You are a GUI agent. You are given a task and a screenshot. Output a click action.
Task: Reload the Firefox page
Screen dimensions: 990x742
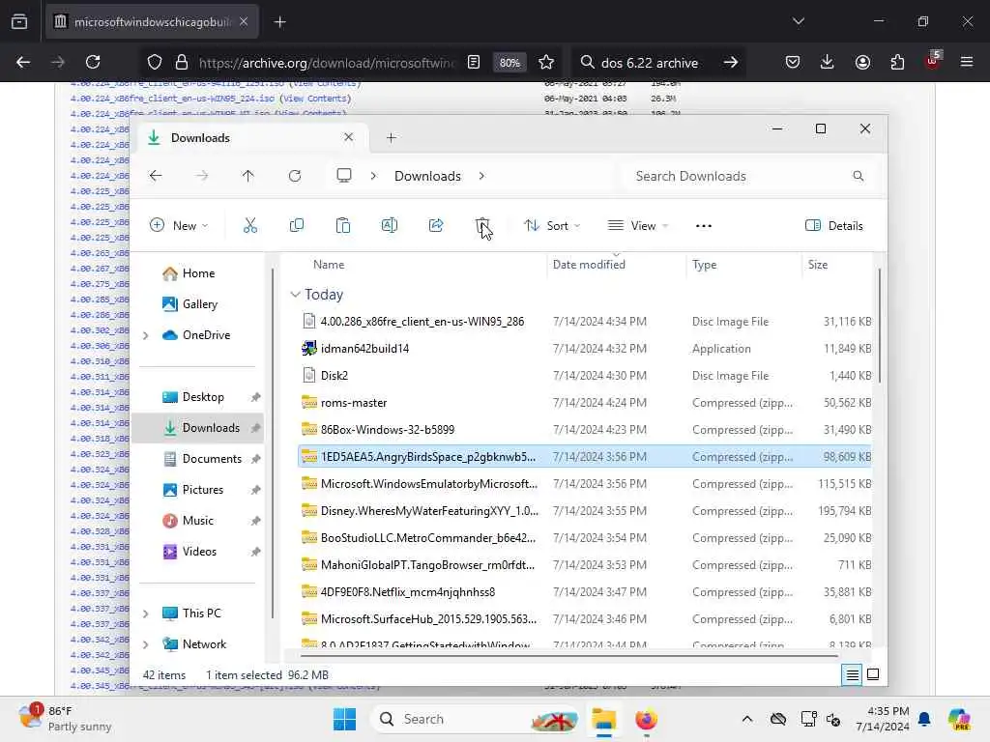[x=93, y=62]
